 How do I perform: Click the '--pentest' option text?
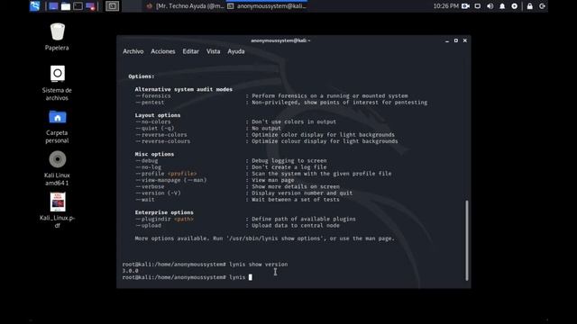(150, 103)
